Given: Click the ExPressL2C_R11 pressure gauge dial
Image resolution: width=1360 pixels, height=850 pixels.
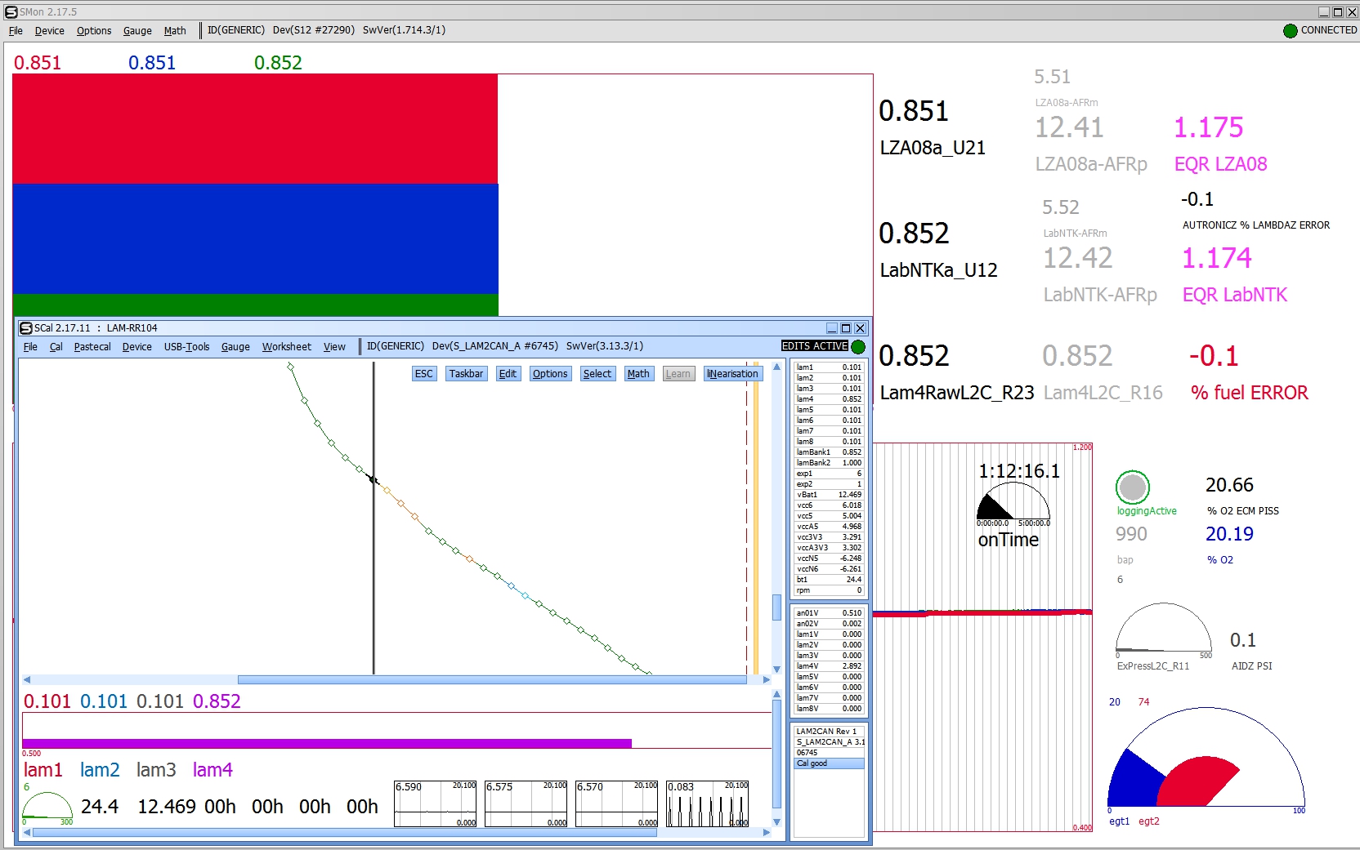Looking at the screenshot, I should coord(1163,629).
